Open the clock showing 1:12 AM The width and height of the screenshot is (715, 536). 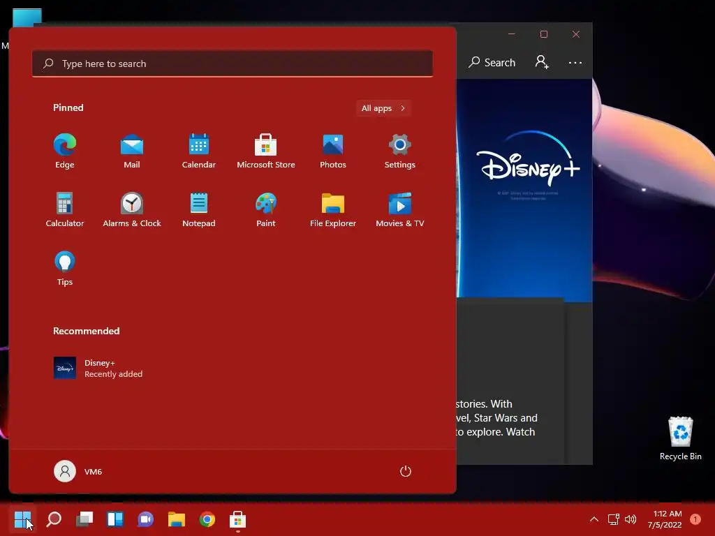click(665, 519)
